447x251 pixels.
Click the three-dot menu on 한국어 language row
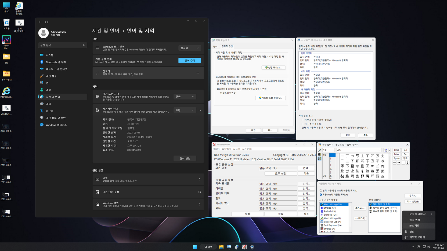[198, 73]
